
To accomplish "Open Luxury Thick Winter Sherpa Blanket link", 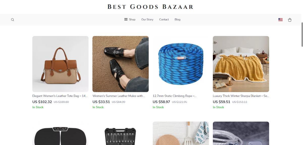I will coord(241,96).
